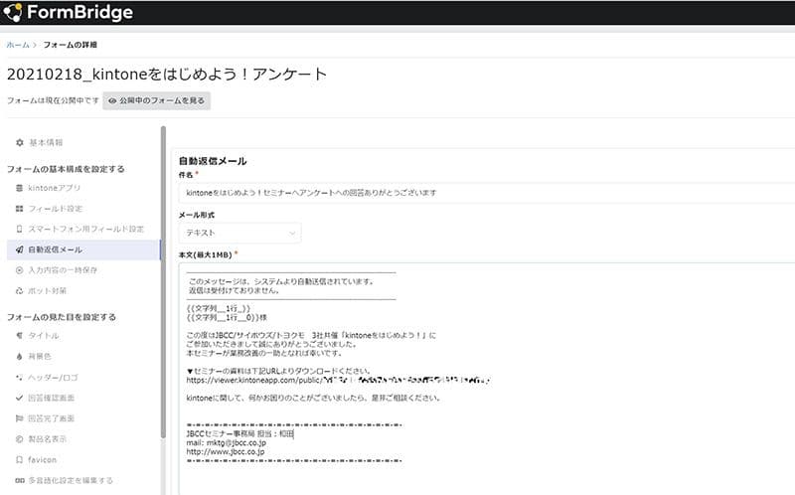Click the FormBridge logo icon

coord(14,13)
